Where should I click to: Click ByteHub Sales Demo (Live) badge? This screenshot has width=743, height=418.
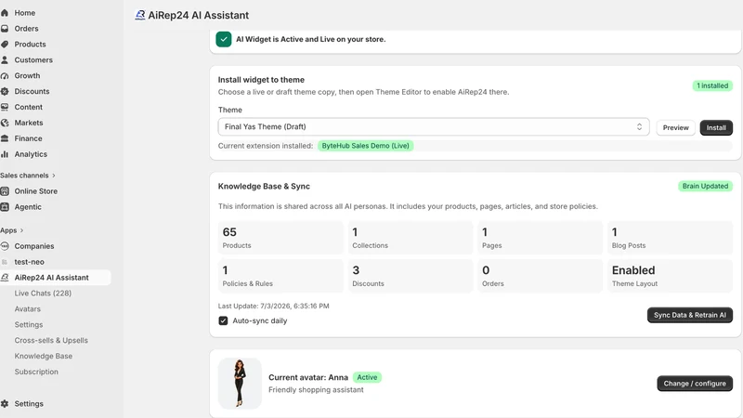tap(365, 146)
